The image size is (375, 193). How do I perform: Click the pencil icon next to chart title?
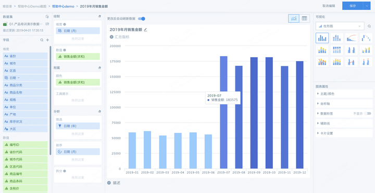tap(146, 30)
